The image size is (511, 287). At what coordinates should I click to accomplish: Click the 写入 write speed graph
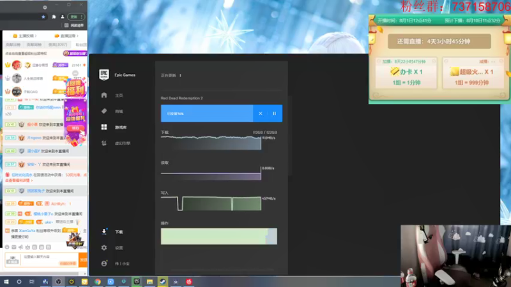point(211,203)
